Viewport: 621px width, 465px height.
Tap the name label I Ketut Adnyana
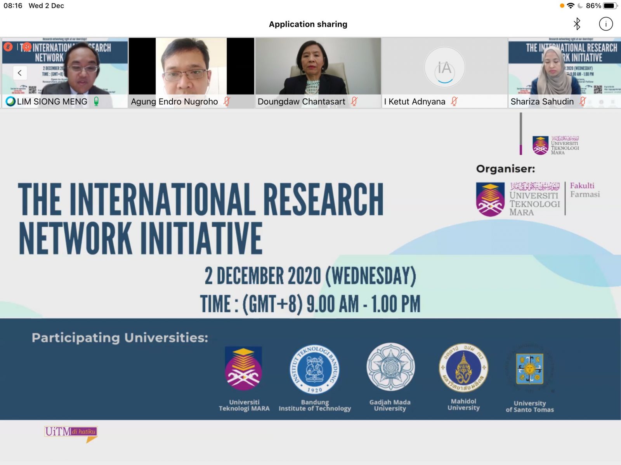point(415,102)
